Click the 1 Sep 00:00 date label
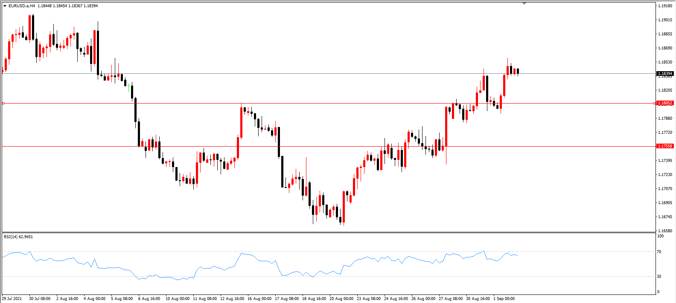 [504, 299]
